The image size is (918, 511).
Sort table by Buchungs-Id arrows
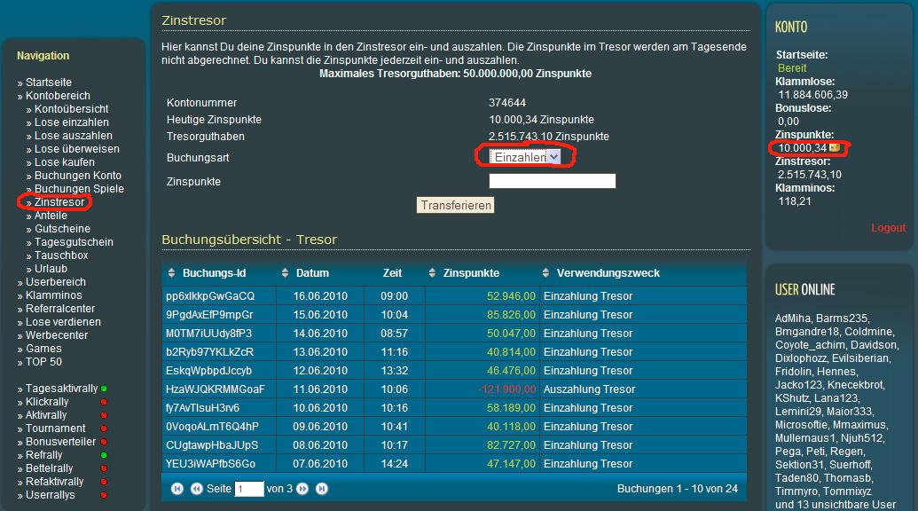click(171, 272)
